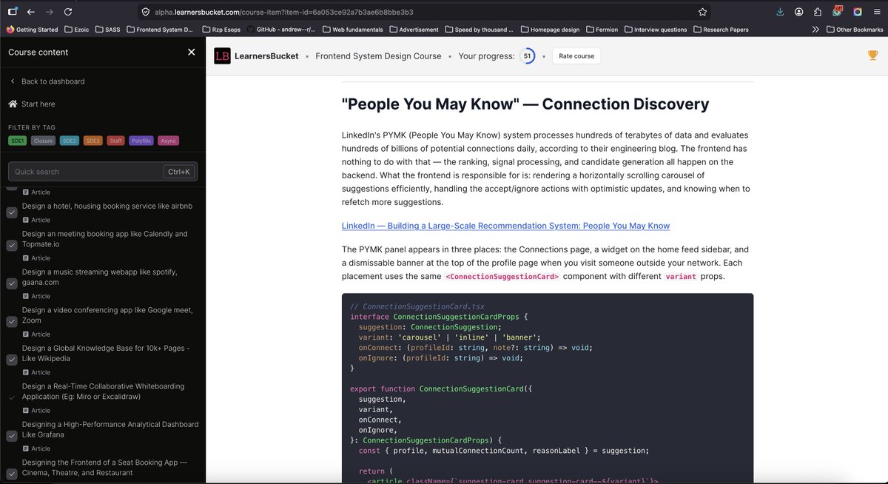Click the Rate course button
The image size is (888, 484).
tap(576, 56)
